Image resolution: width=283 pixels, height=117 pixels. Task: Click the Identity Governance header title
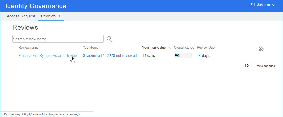point(36,6)
